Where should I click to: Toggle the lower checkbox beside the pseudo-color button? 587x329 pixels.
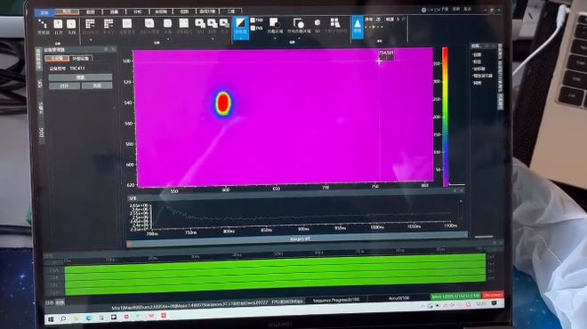click(x=253, y=28)
